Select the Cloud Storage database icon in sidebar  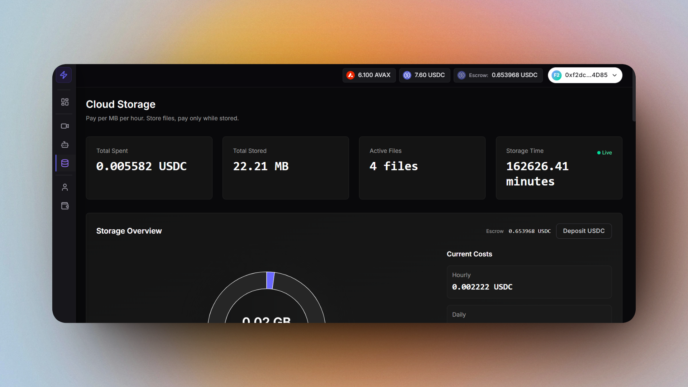click(x=64, y=163)
